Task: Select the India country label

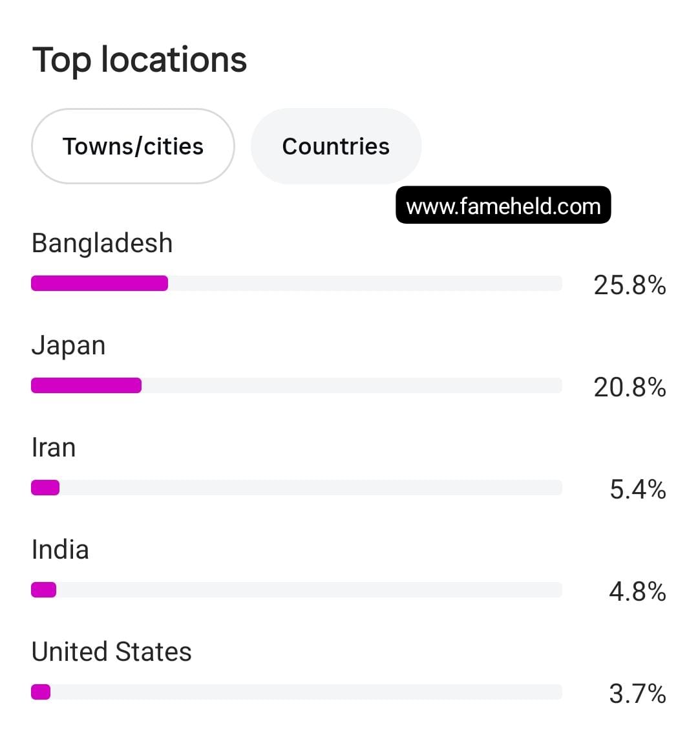Action: coord(60,549)
